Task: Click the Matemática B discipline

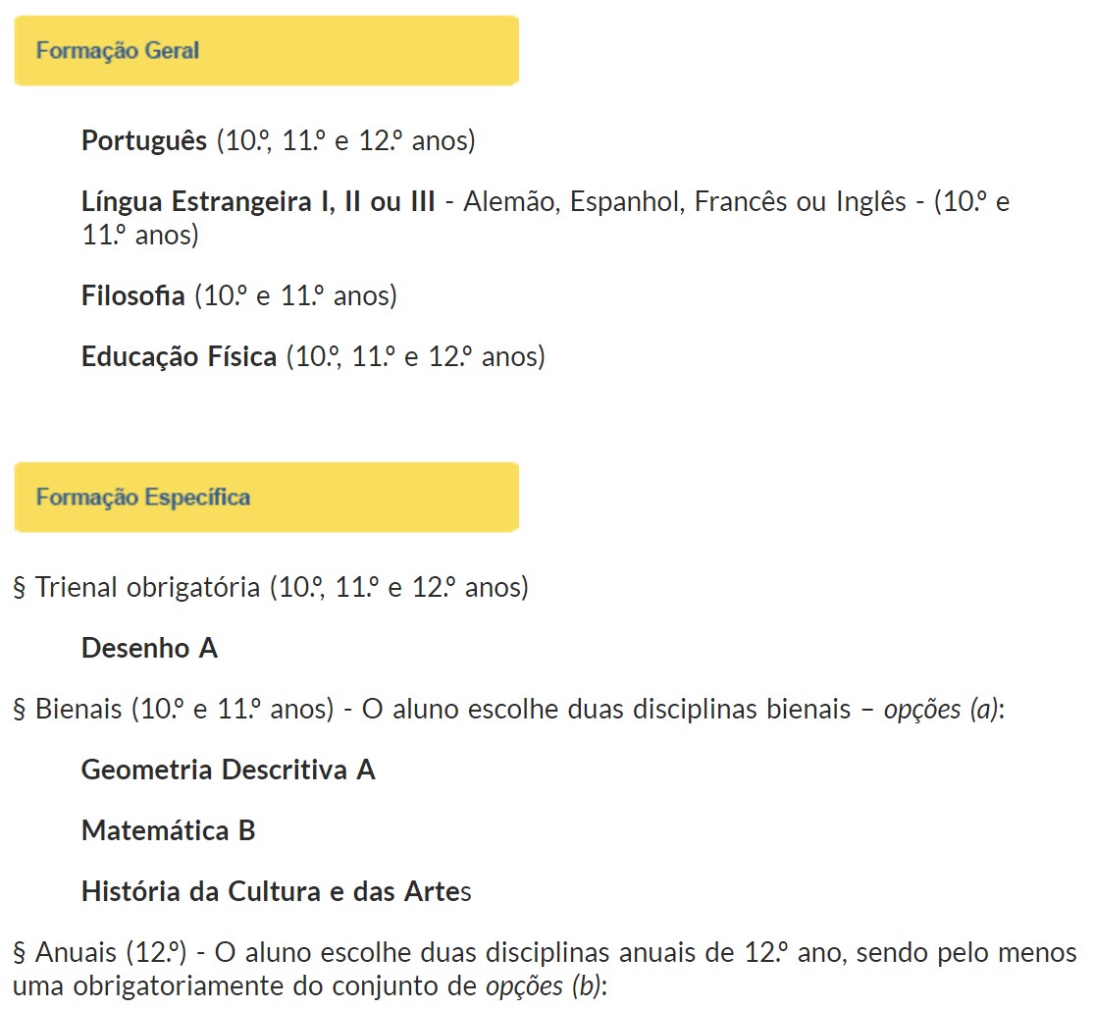Action: 169,830
